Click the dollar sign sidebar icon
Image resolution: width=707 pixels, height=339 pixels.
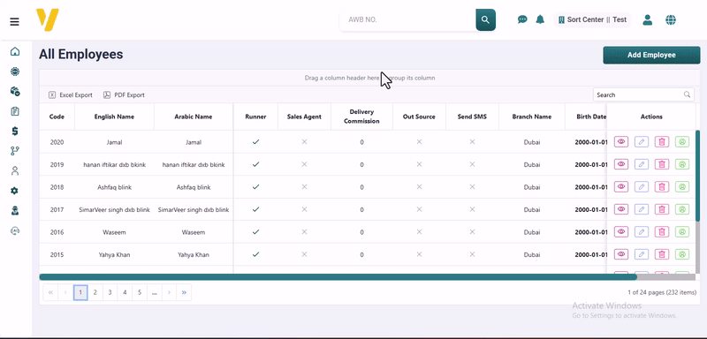coord(15,131)
